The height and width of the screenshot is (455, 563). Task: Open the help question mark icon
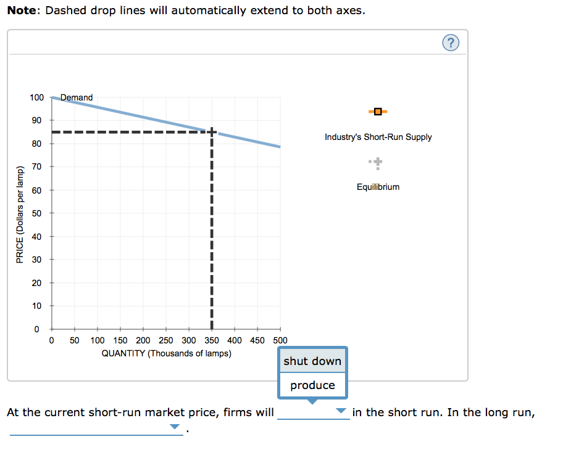point(450,43)
